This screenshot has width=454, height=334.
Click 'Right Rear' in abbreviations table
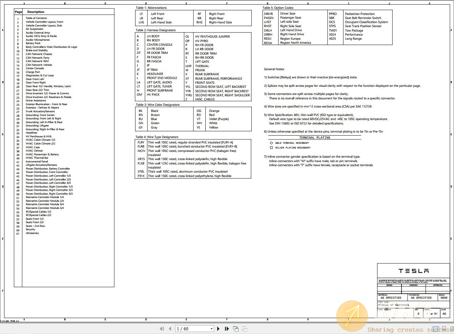[216, 18]
